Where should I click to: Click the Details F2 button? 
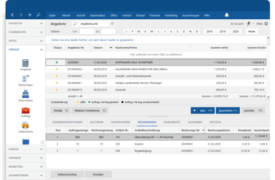click(60, 111)
